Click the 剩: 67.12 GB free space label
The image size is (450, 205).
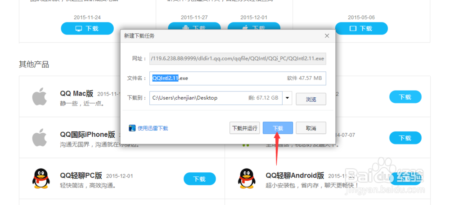click(x=263, y=98)
